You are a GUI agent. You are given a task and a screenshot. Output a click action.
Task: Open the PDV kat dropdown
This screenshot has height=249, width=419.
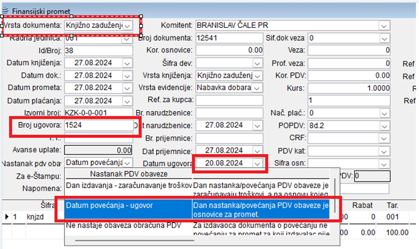(383, 151)
